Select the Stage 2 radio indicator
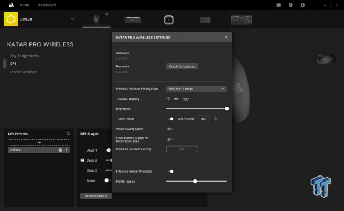The image size is (344, 211). tap(83, 160)
